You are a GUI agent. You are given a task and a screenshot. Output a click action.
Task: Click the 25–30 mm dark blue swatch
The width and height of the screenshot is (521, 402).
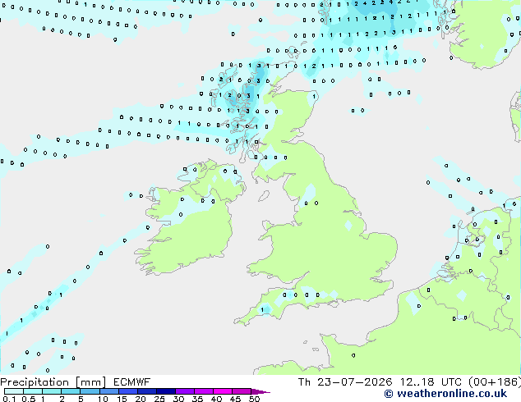pos(165,391)
